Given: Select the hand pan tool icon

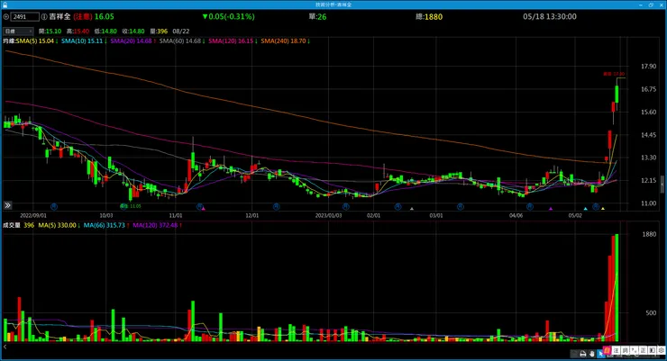Looking at the screenshot, I should click(591, 354).
